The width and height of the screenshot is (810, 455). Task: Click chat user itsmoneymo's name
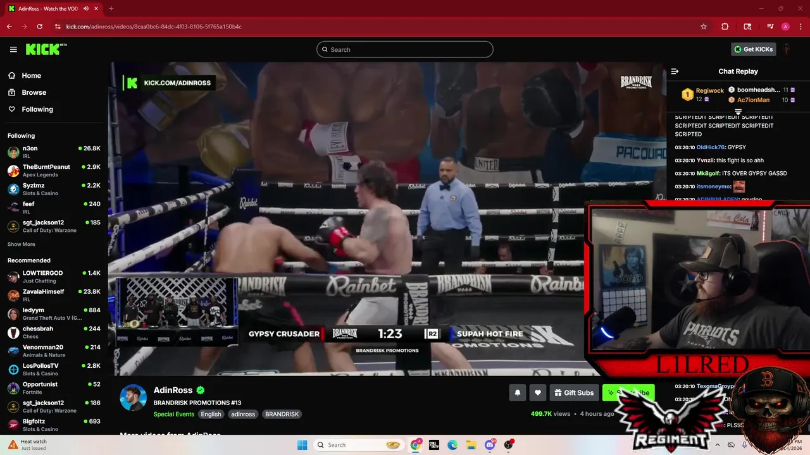tap(713, 186)
